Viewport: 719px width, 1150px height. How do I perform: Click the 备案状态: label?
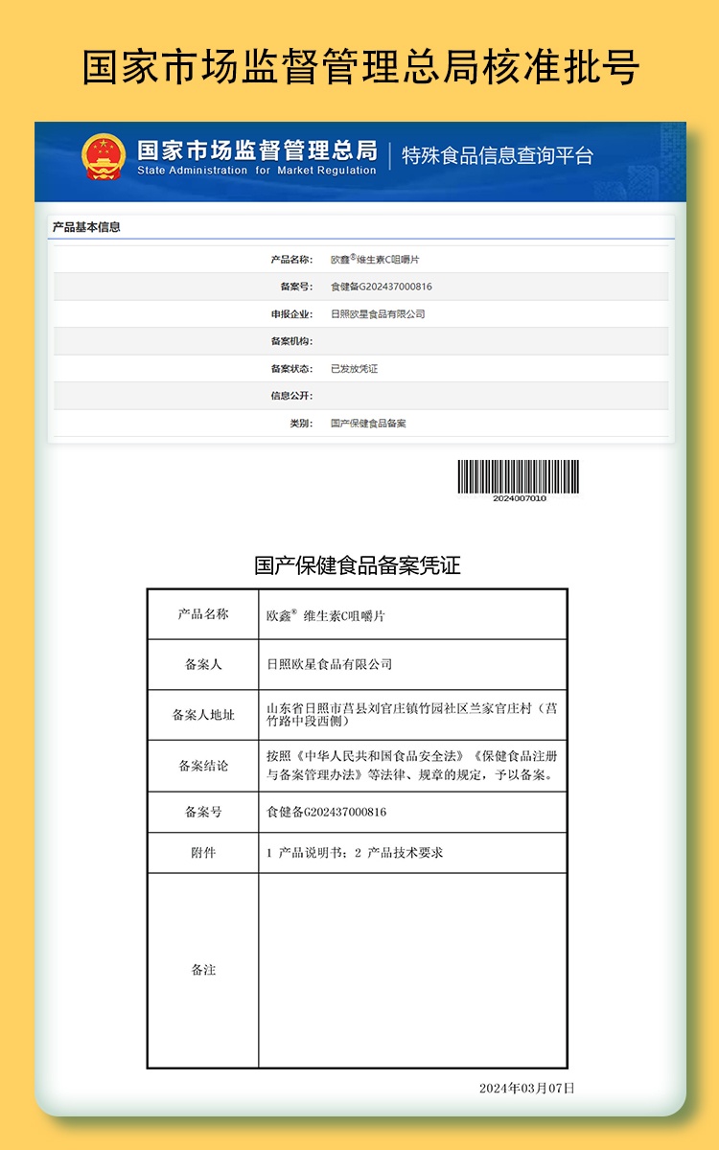pyautogui.click(x=291, y=368)
